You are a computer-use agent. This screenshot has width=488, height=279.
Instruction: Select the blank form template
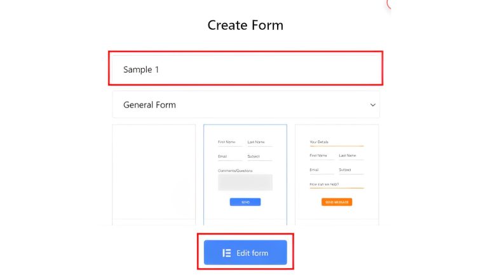click(x=154, y=173)
